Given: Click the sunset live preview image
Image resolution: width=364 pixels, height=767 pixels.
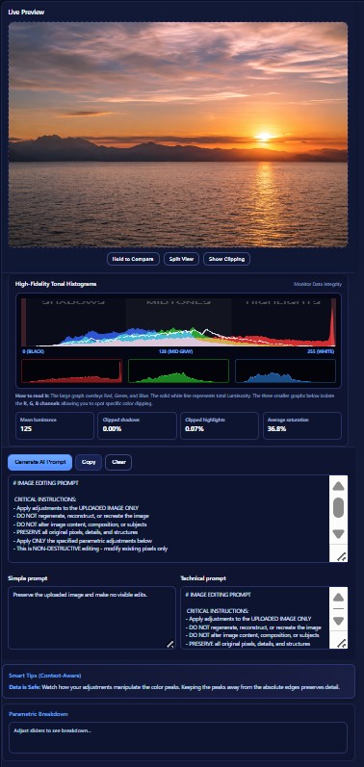Looking at the screenshot, I should pos(178,135).
